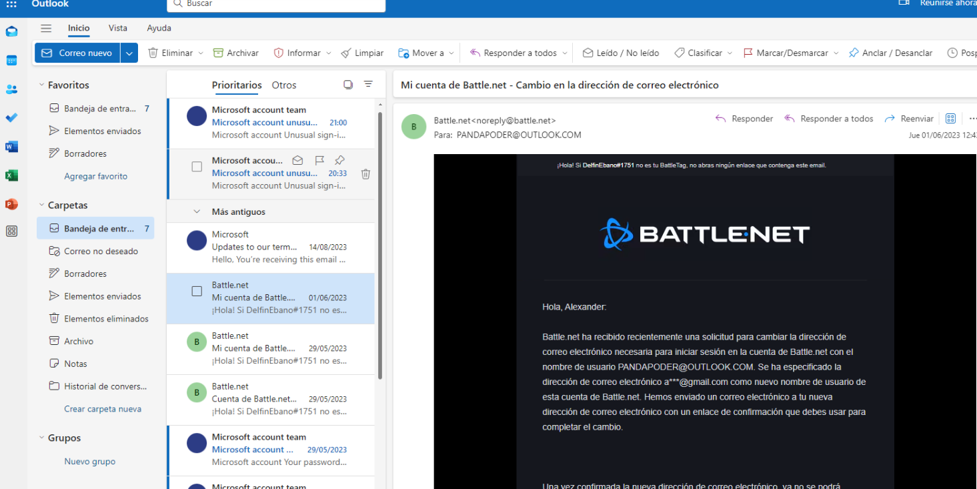Open the Marcar/Desmarcar dropdown arrow
Viewport: 977px width, 489px height.
click(836, 53)
